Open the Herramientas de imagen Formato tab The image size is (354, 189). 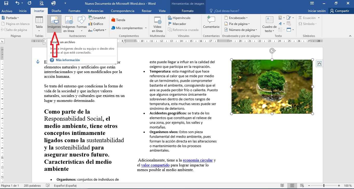pos(188,11)
